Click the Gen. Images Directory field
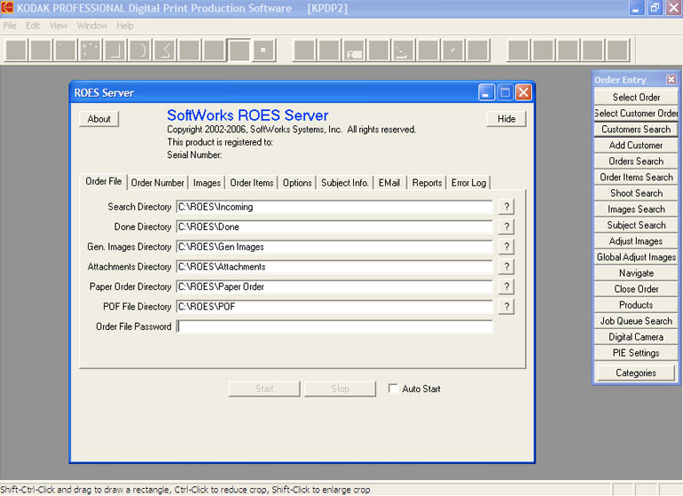Screen dimensions: 683x496 pos(334,247)
